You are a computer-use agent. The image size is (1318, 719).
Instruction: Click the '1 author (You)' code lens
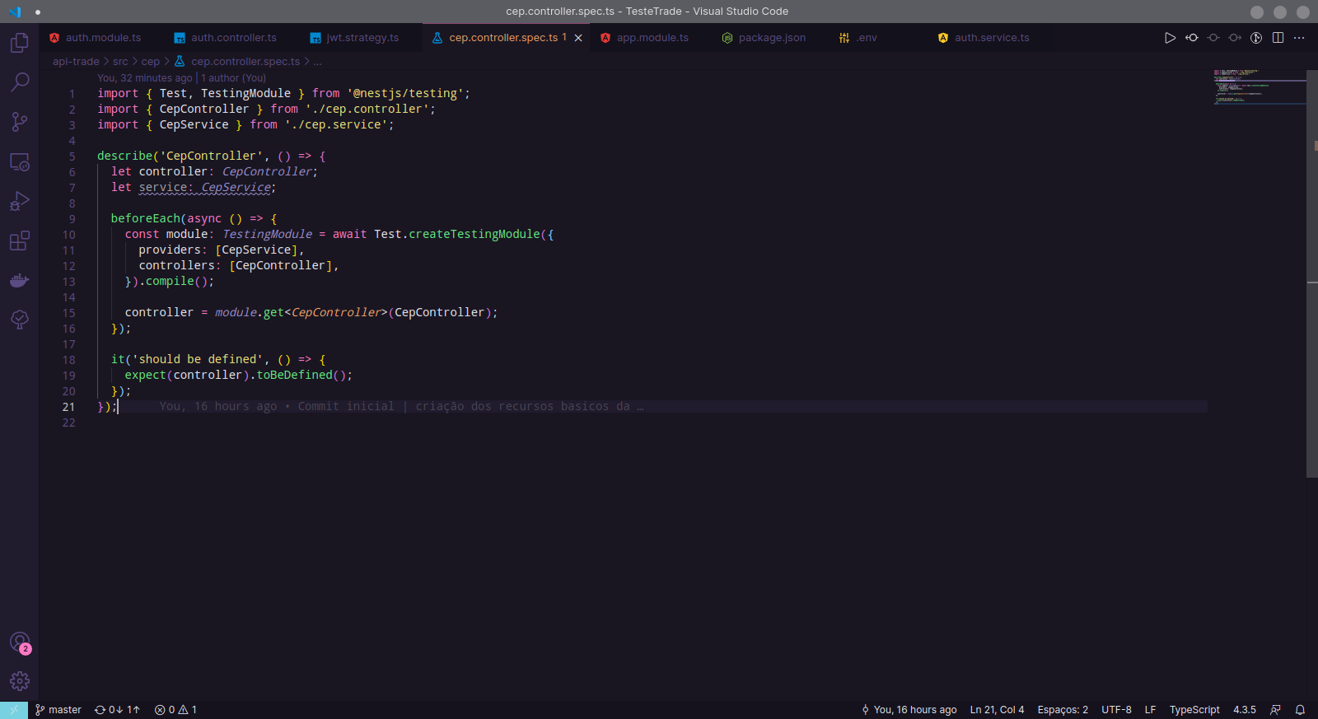pyautogui.click(x=234, y=78)
